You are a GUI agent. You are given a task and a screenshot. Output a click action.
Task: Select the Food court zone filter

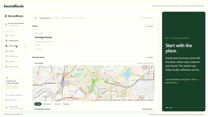tap(57, 104)
